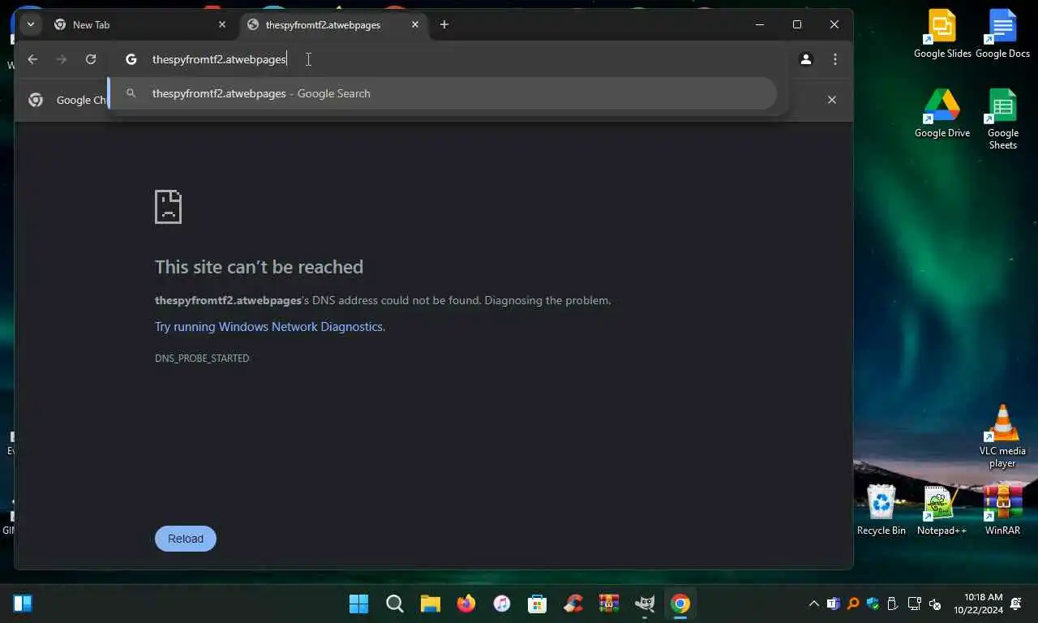Screen dimensions: 1038x623
Task: Close the thespyfromtf2.atwebpages tab
Action: (415, 25)
